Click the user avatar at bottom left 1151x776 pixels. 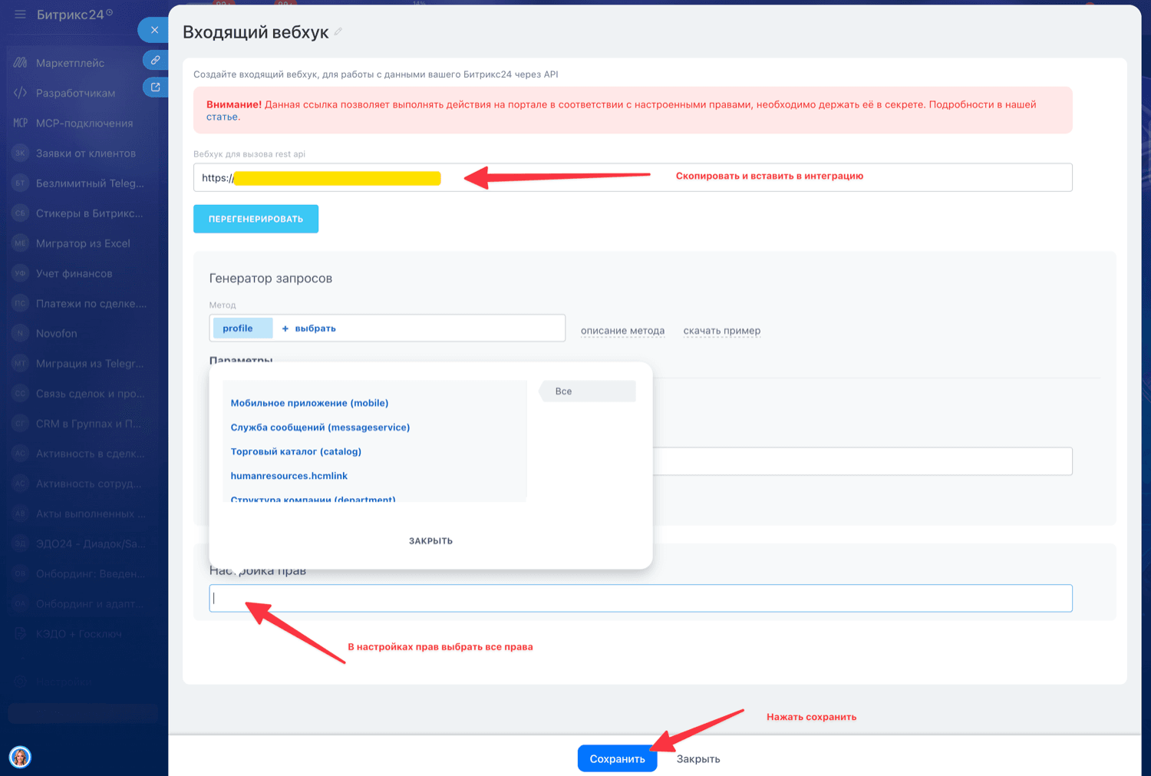point(20,757)
